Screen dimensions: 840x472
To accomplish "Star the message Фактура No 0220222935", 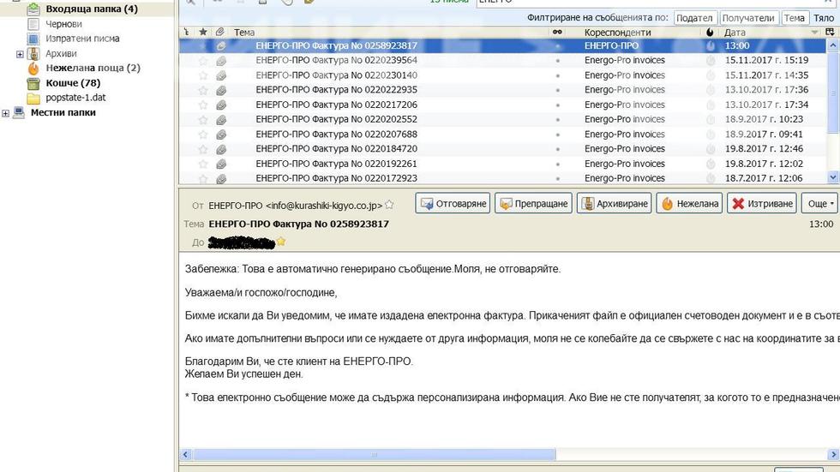I will coord(203,90).
